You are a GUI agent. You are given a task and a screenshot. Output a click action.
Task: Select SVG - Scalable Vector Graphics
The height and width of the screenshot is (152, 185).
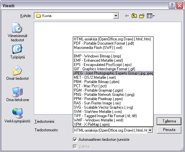[x=113, y=107]
